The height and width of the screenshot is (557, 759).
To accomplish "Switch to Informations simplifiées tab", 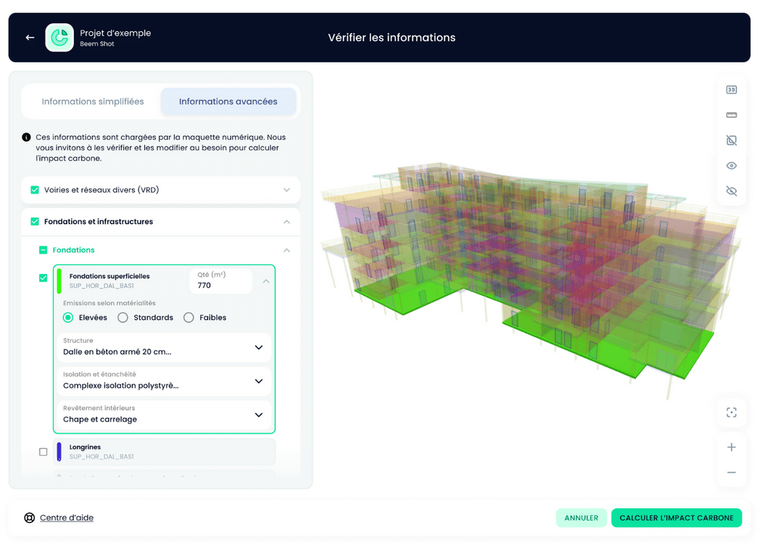I will tap(93, 102).
